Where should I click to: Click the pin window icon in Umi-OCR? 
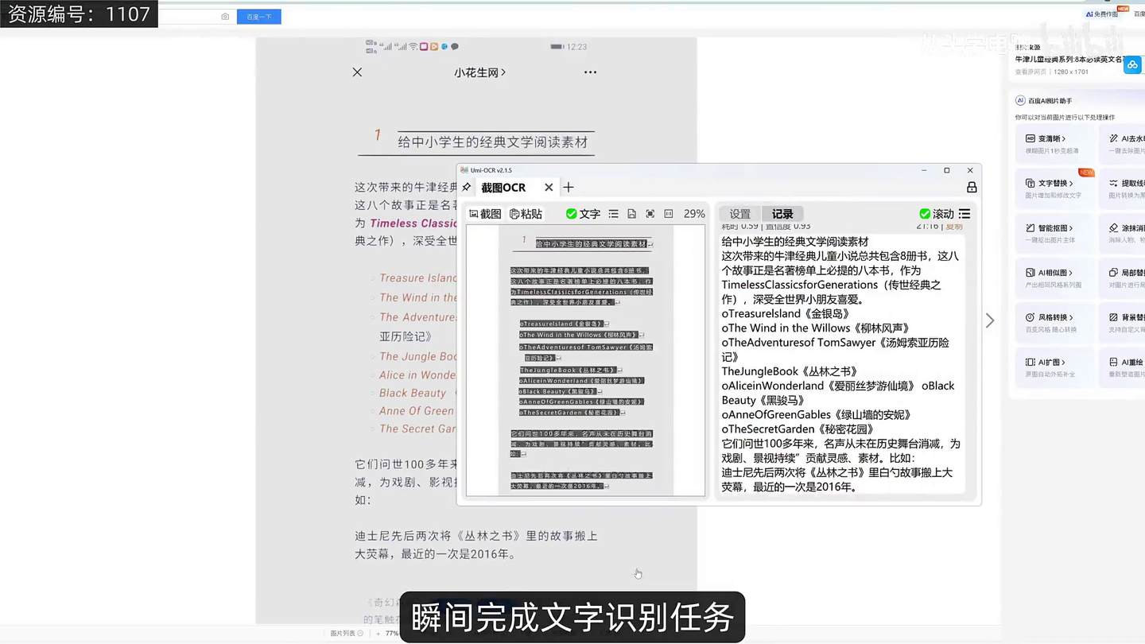pos(467,188)
